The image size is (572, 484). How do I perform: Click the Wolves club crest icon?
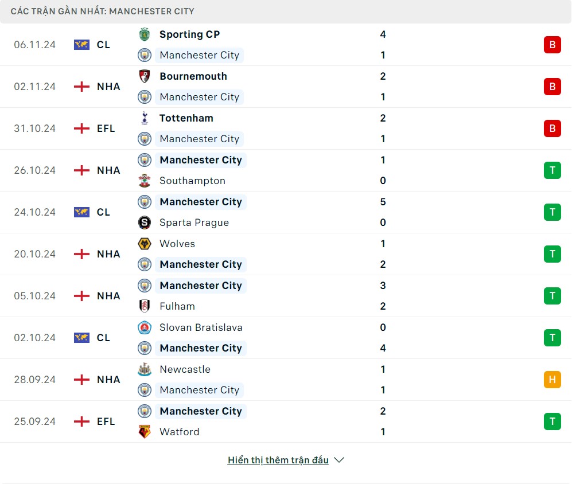pyautogui.click(x=145, y=244)
